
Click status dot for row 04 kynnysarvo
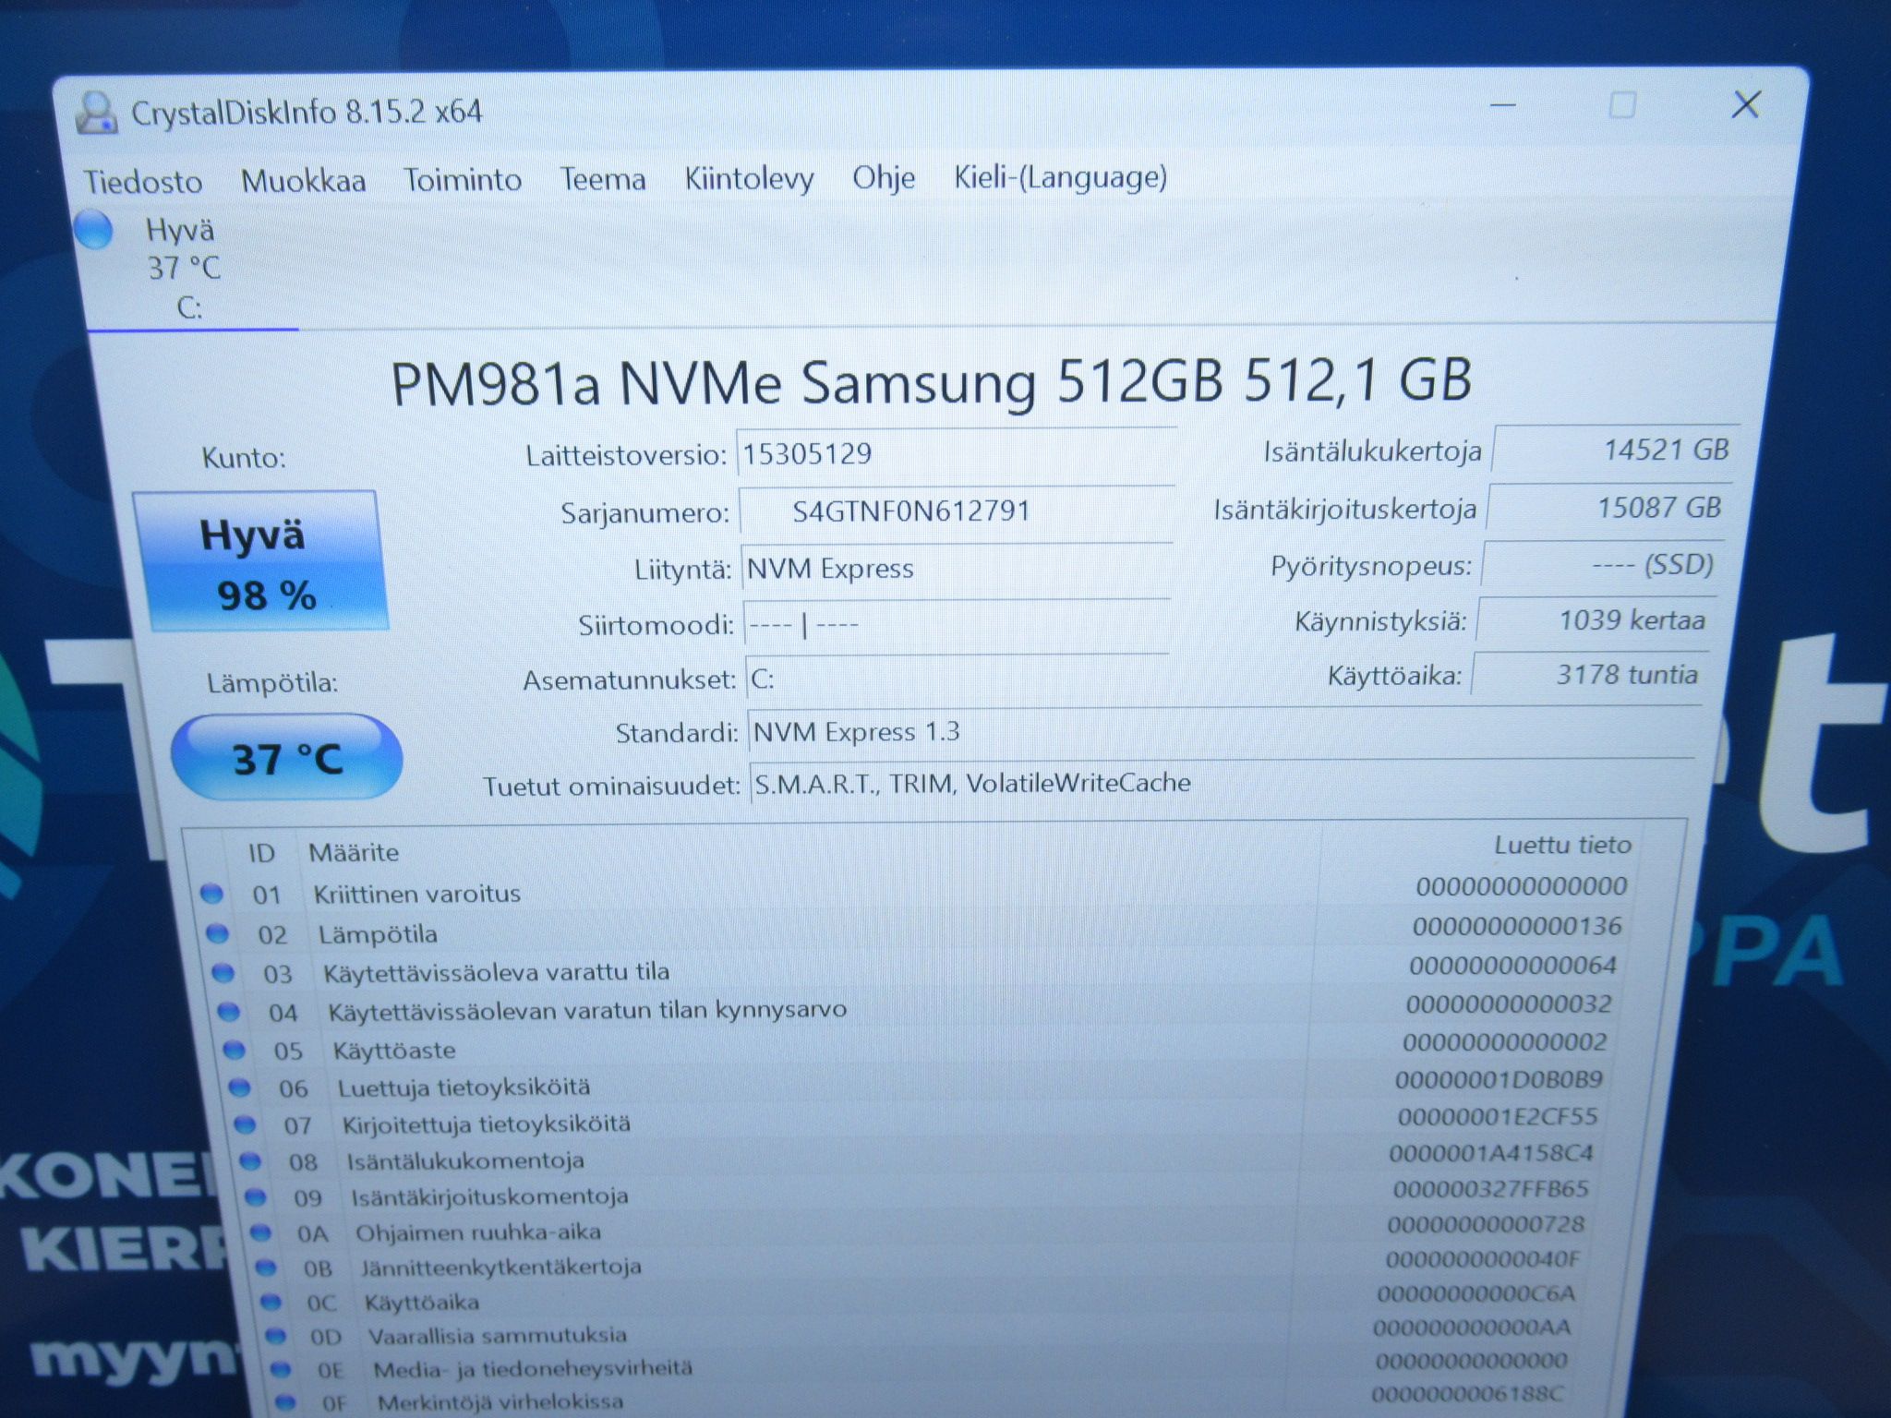227,1012
